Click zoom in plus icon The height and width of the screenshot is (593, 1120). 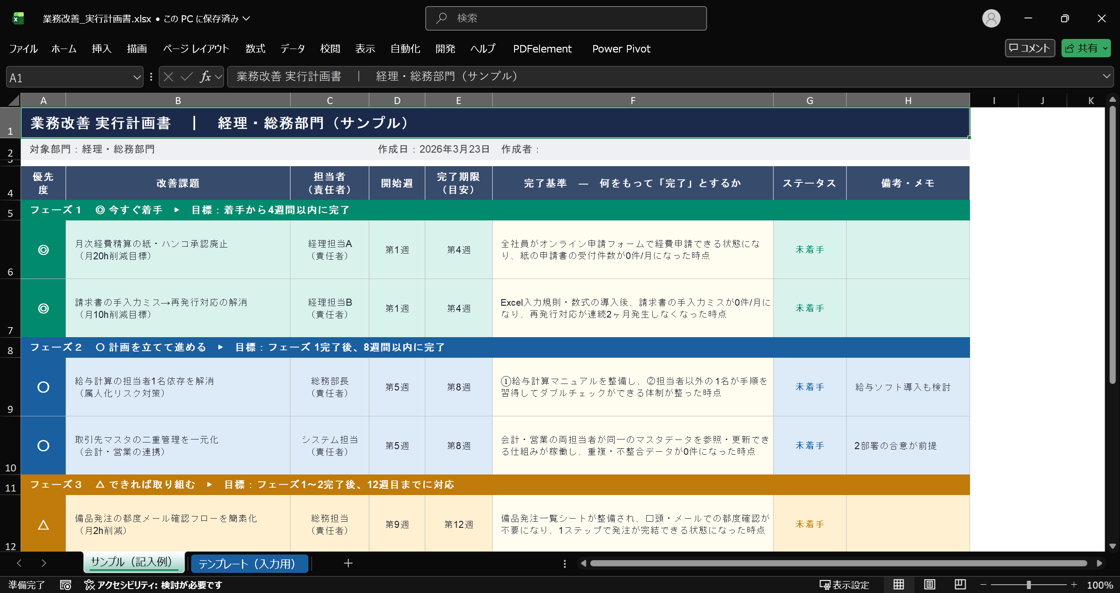click(1074, 585)
